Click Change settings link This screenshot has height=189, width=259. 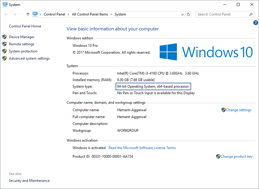tap(239, 110)
